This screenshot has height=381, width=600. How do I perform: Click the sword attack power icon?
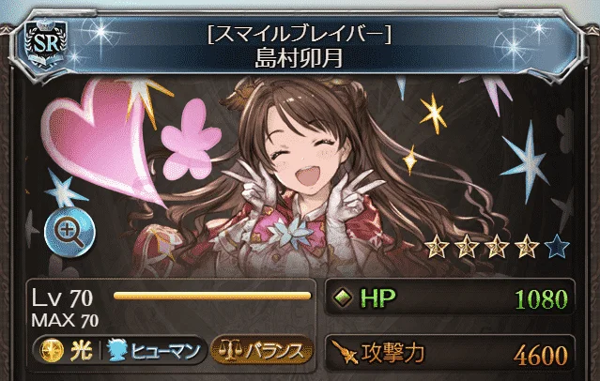345,352
